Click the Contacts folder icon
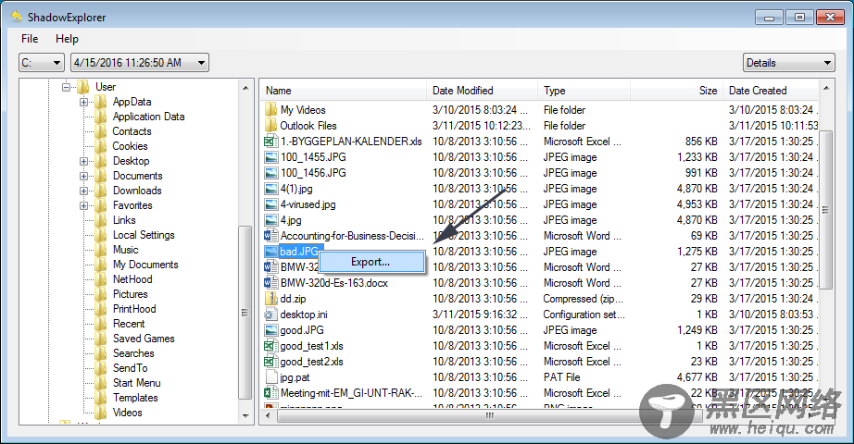Screen dimensions: 854x444 coord(101,131)
